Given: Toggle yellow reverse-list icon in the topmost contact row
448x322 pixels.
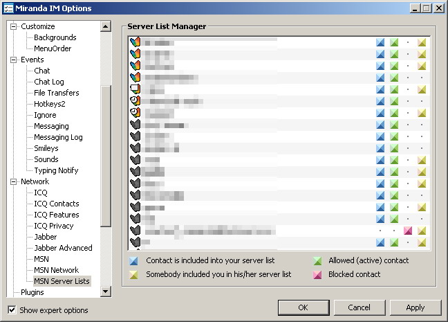Looking at the screenshot, I should (422, 42).
